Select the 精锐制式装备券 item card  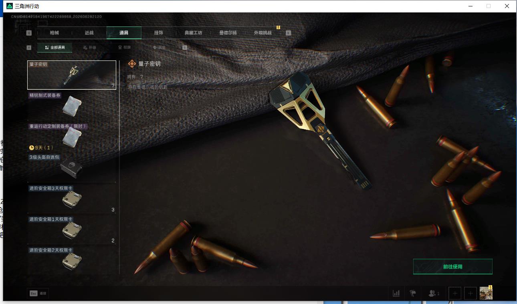tap(72, 106)
